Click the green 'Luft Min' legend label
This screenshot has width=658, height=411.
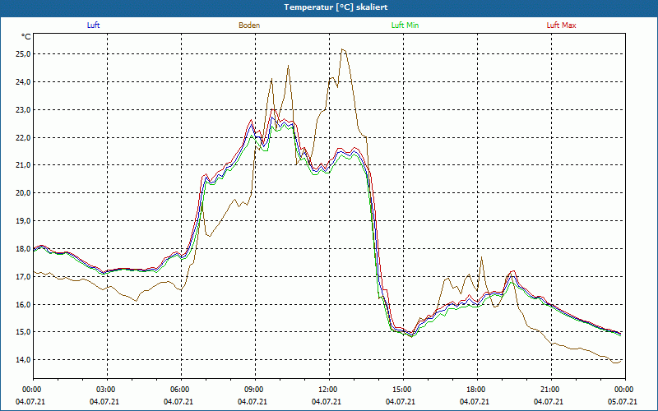[405, 25]
